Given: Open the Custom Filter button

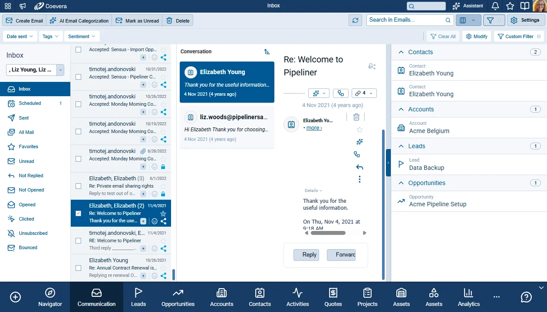Looking at the screenshot, I should [x=519, y=36].
